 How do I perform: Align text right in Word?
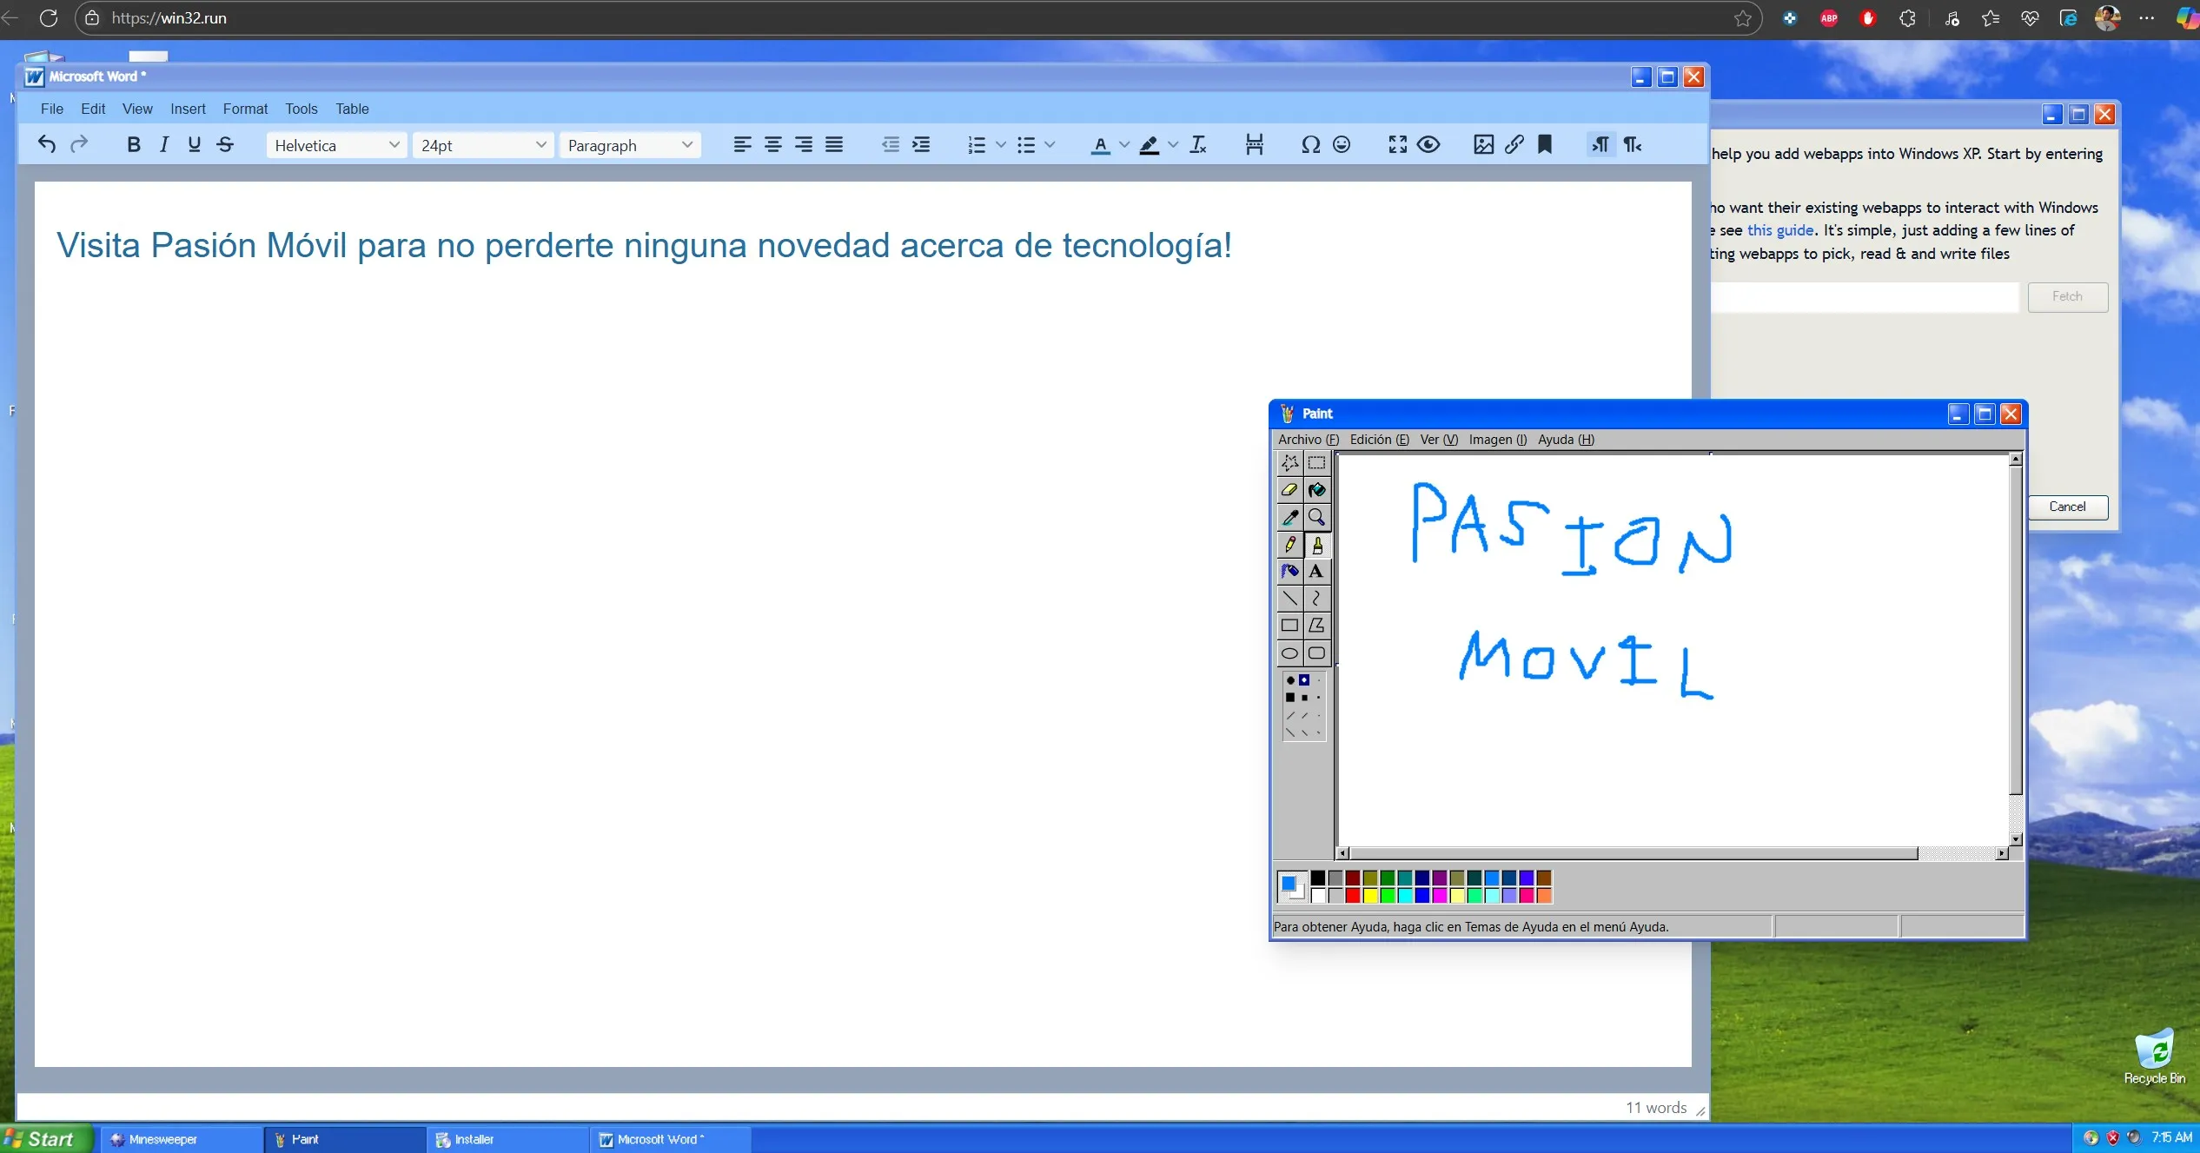804,144
